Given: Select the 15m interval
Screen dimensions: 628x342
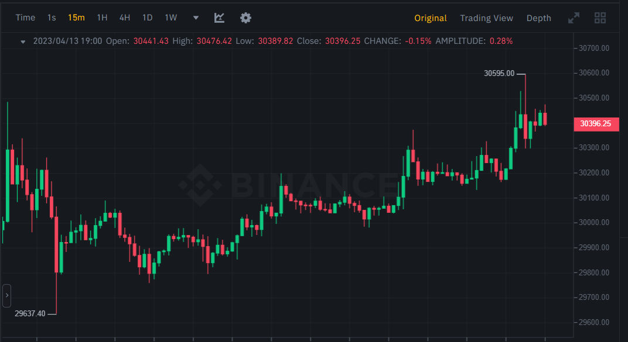Looking at the screenshot, I should 76,18.
